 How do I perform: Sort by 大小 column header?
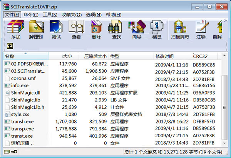coord(64,56)
